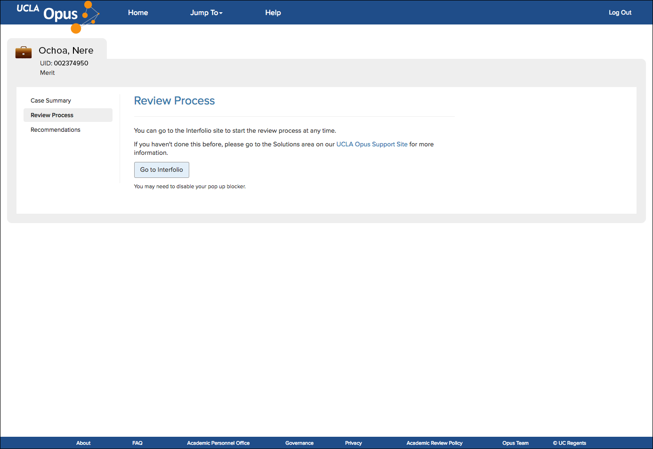The height and width of the screenshot is (449, 653).
Task: Open Opus Team footer link
Action: coord(516,443)
